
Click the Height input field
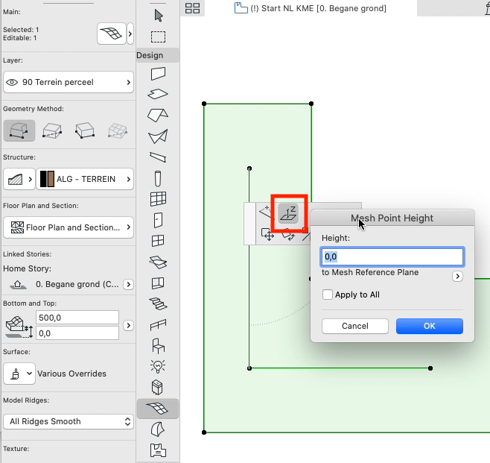click(x=392, y=256)
